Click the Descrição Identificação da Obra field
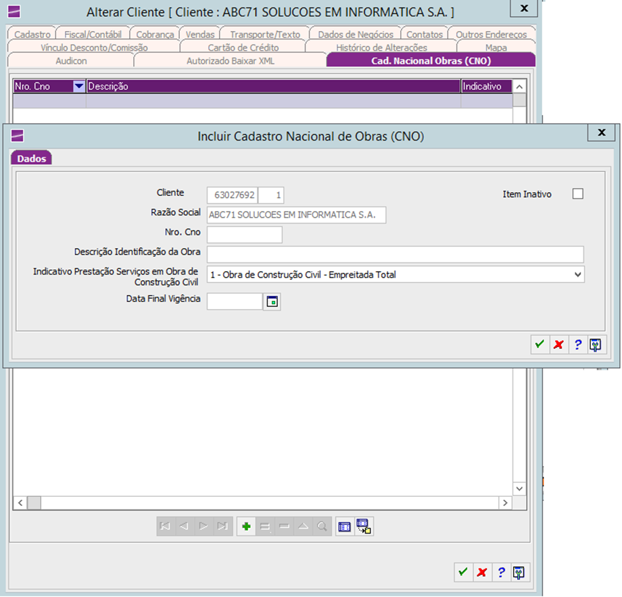The image size is (622, 597). tap(395, 254)
